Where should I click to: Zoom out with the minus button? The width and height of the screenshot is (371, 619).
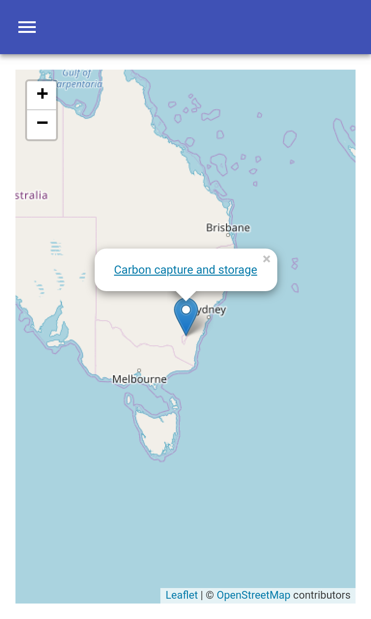click(42, 124)
